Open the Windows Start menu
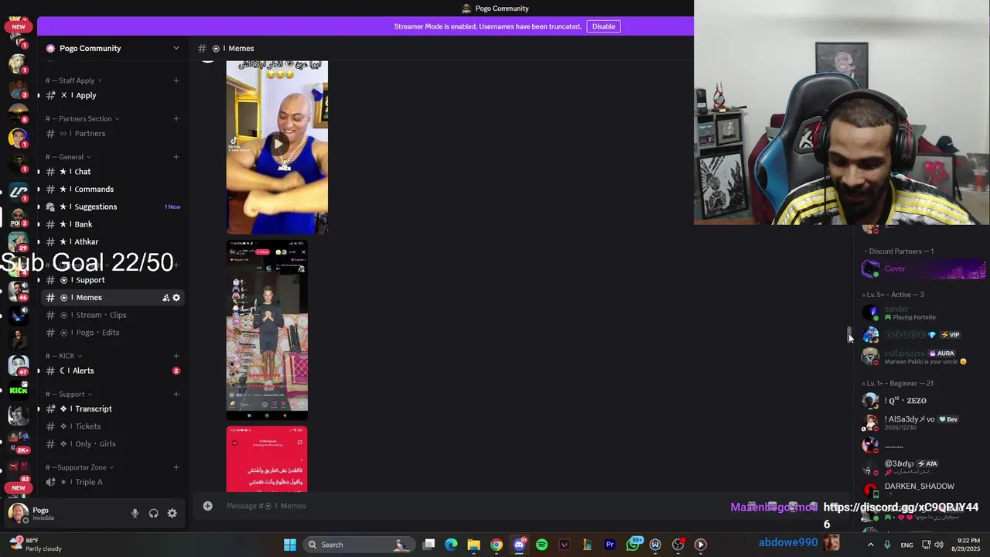 [290, 545]
